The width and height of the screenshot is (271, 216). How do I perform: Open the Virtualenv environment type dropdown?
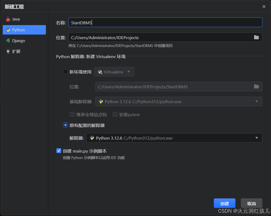tap(128, 72)
